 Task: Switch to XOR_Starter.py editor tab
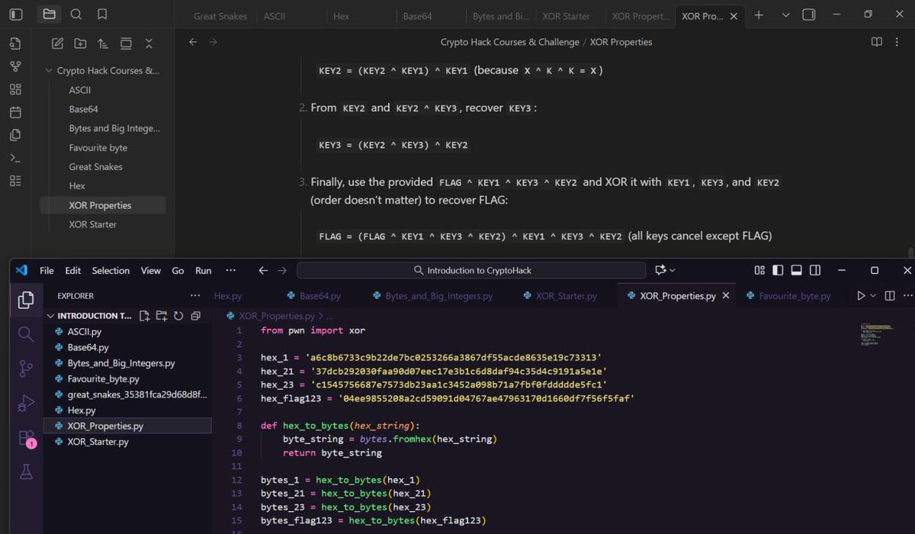(x=565, y=296)
